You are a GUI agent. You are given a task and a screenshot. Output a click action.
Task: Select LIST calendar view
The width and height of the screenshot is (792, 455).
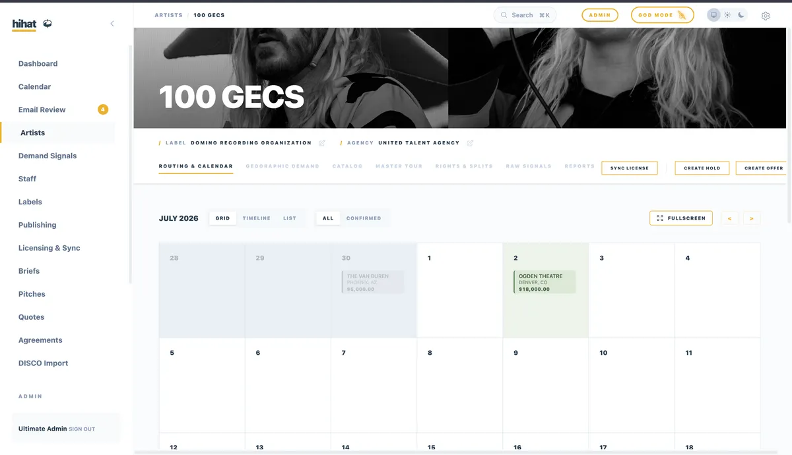[290, 218]
